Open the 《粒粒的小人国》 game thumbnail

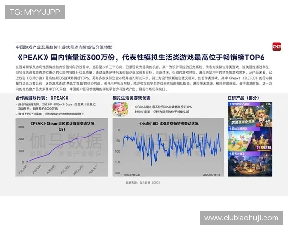[250, 114]
